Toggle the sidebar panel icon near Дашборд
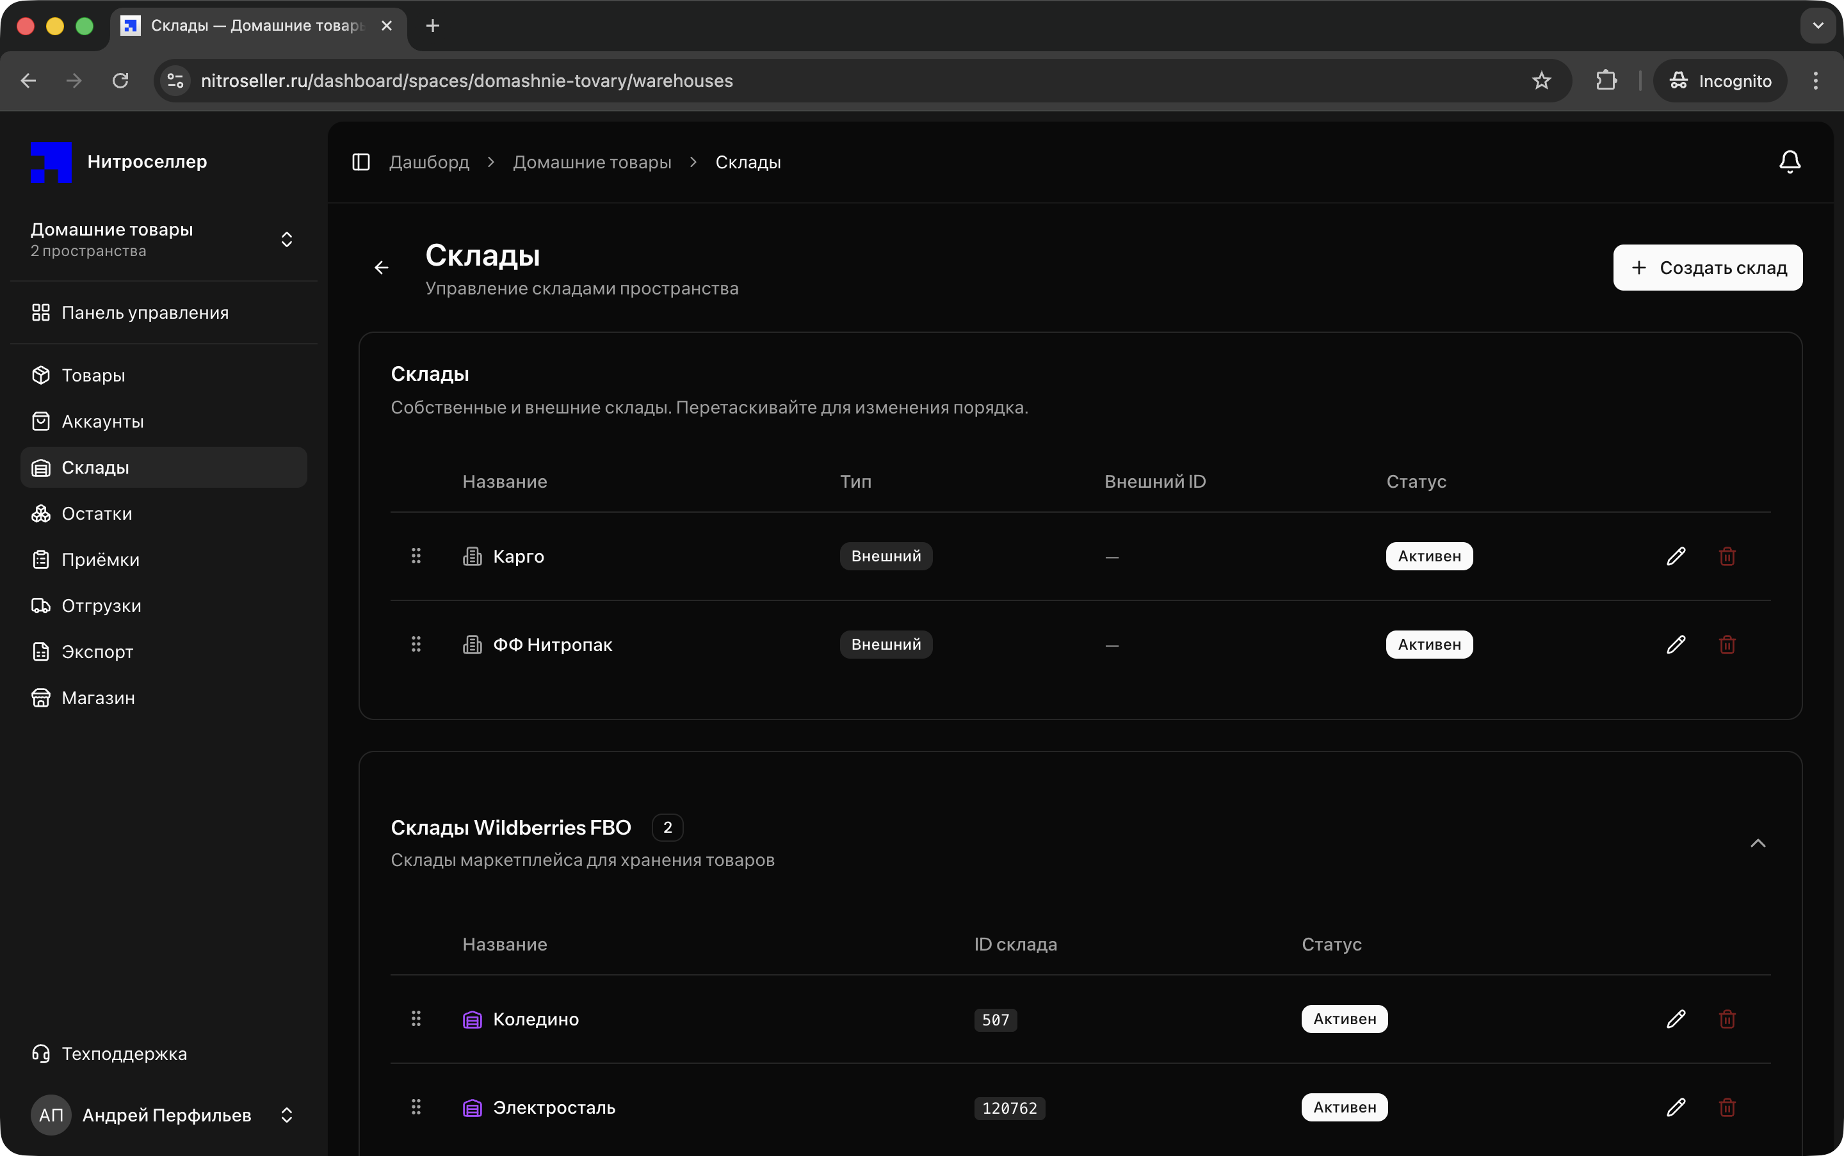1844x1156 pixels. (x=361, y=162)
